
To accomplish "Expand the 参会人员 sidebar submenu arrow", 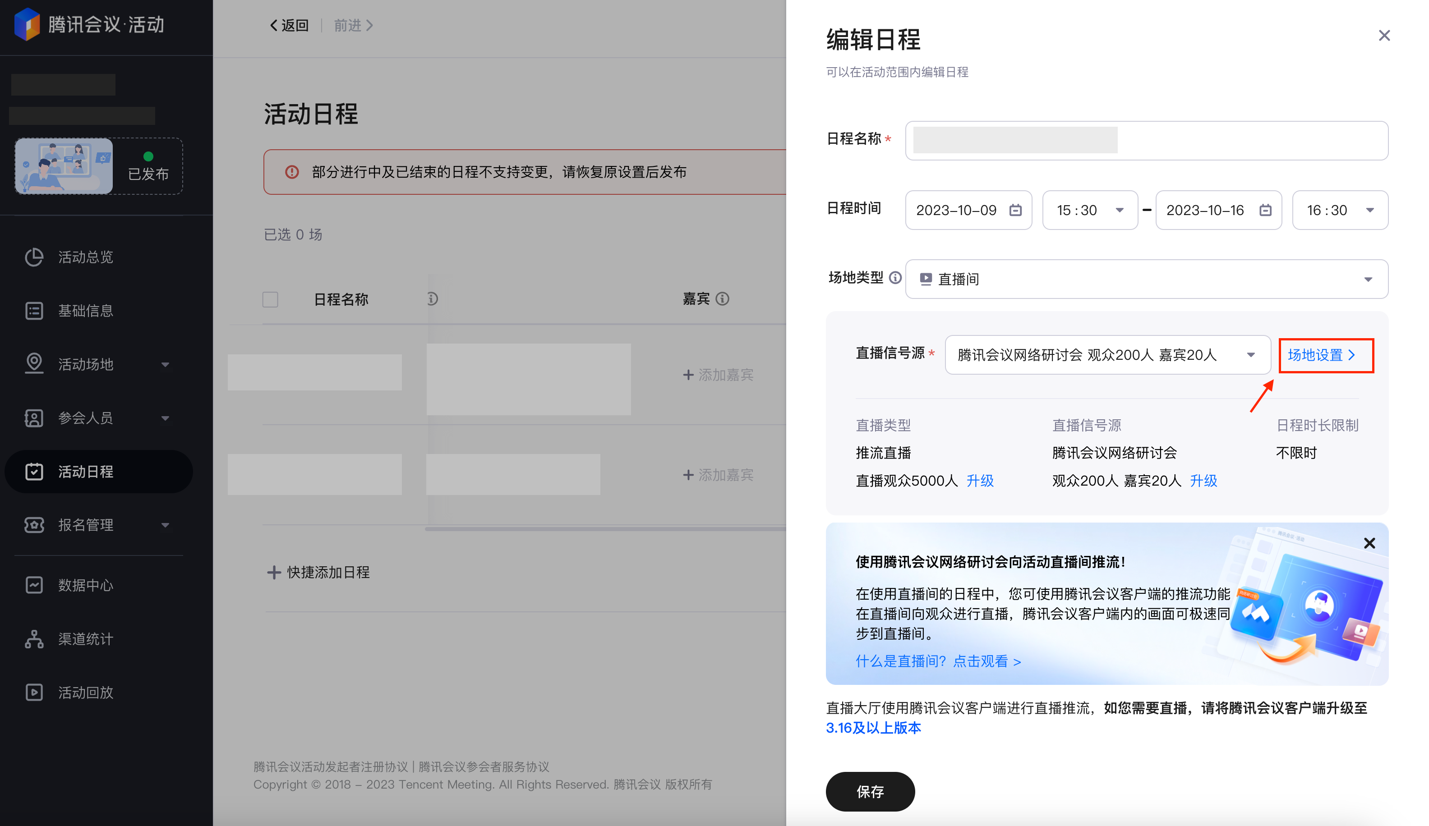I will [165, 418].
